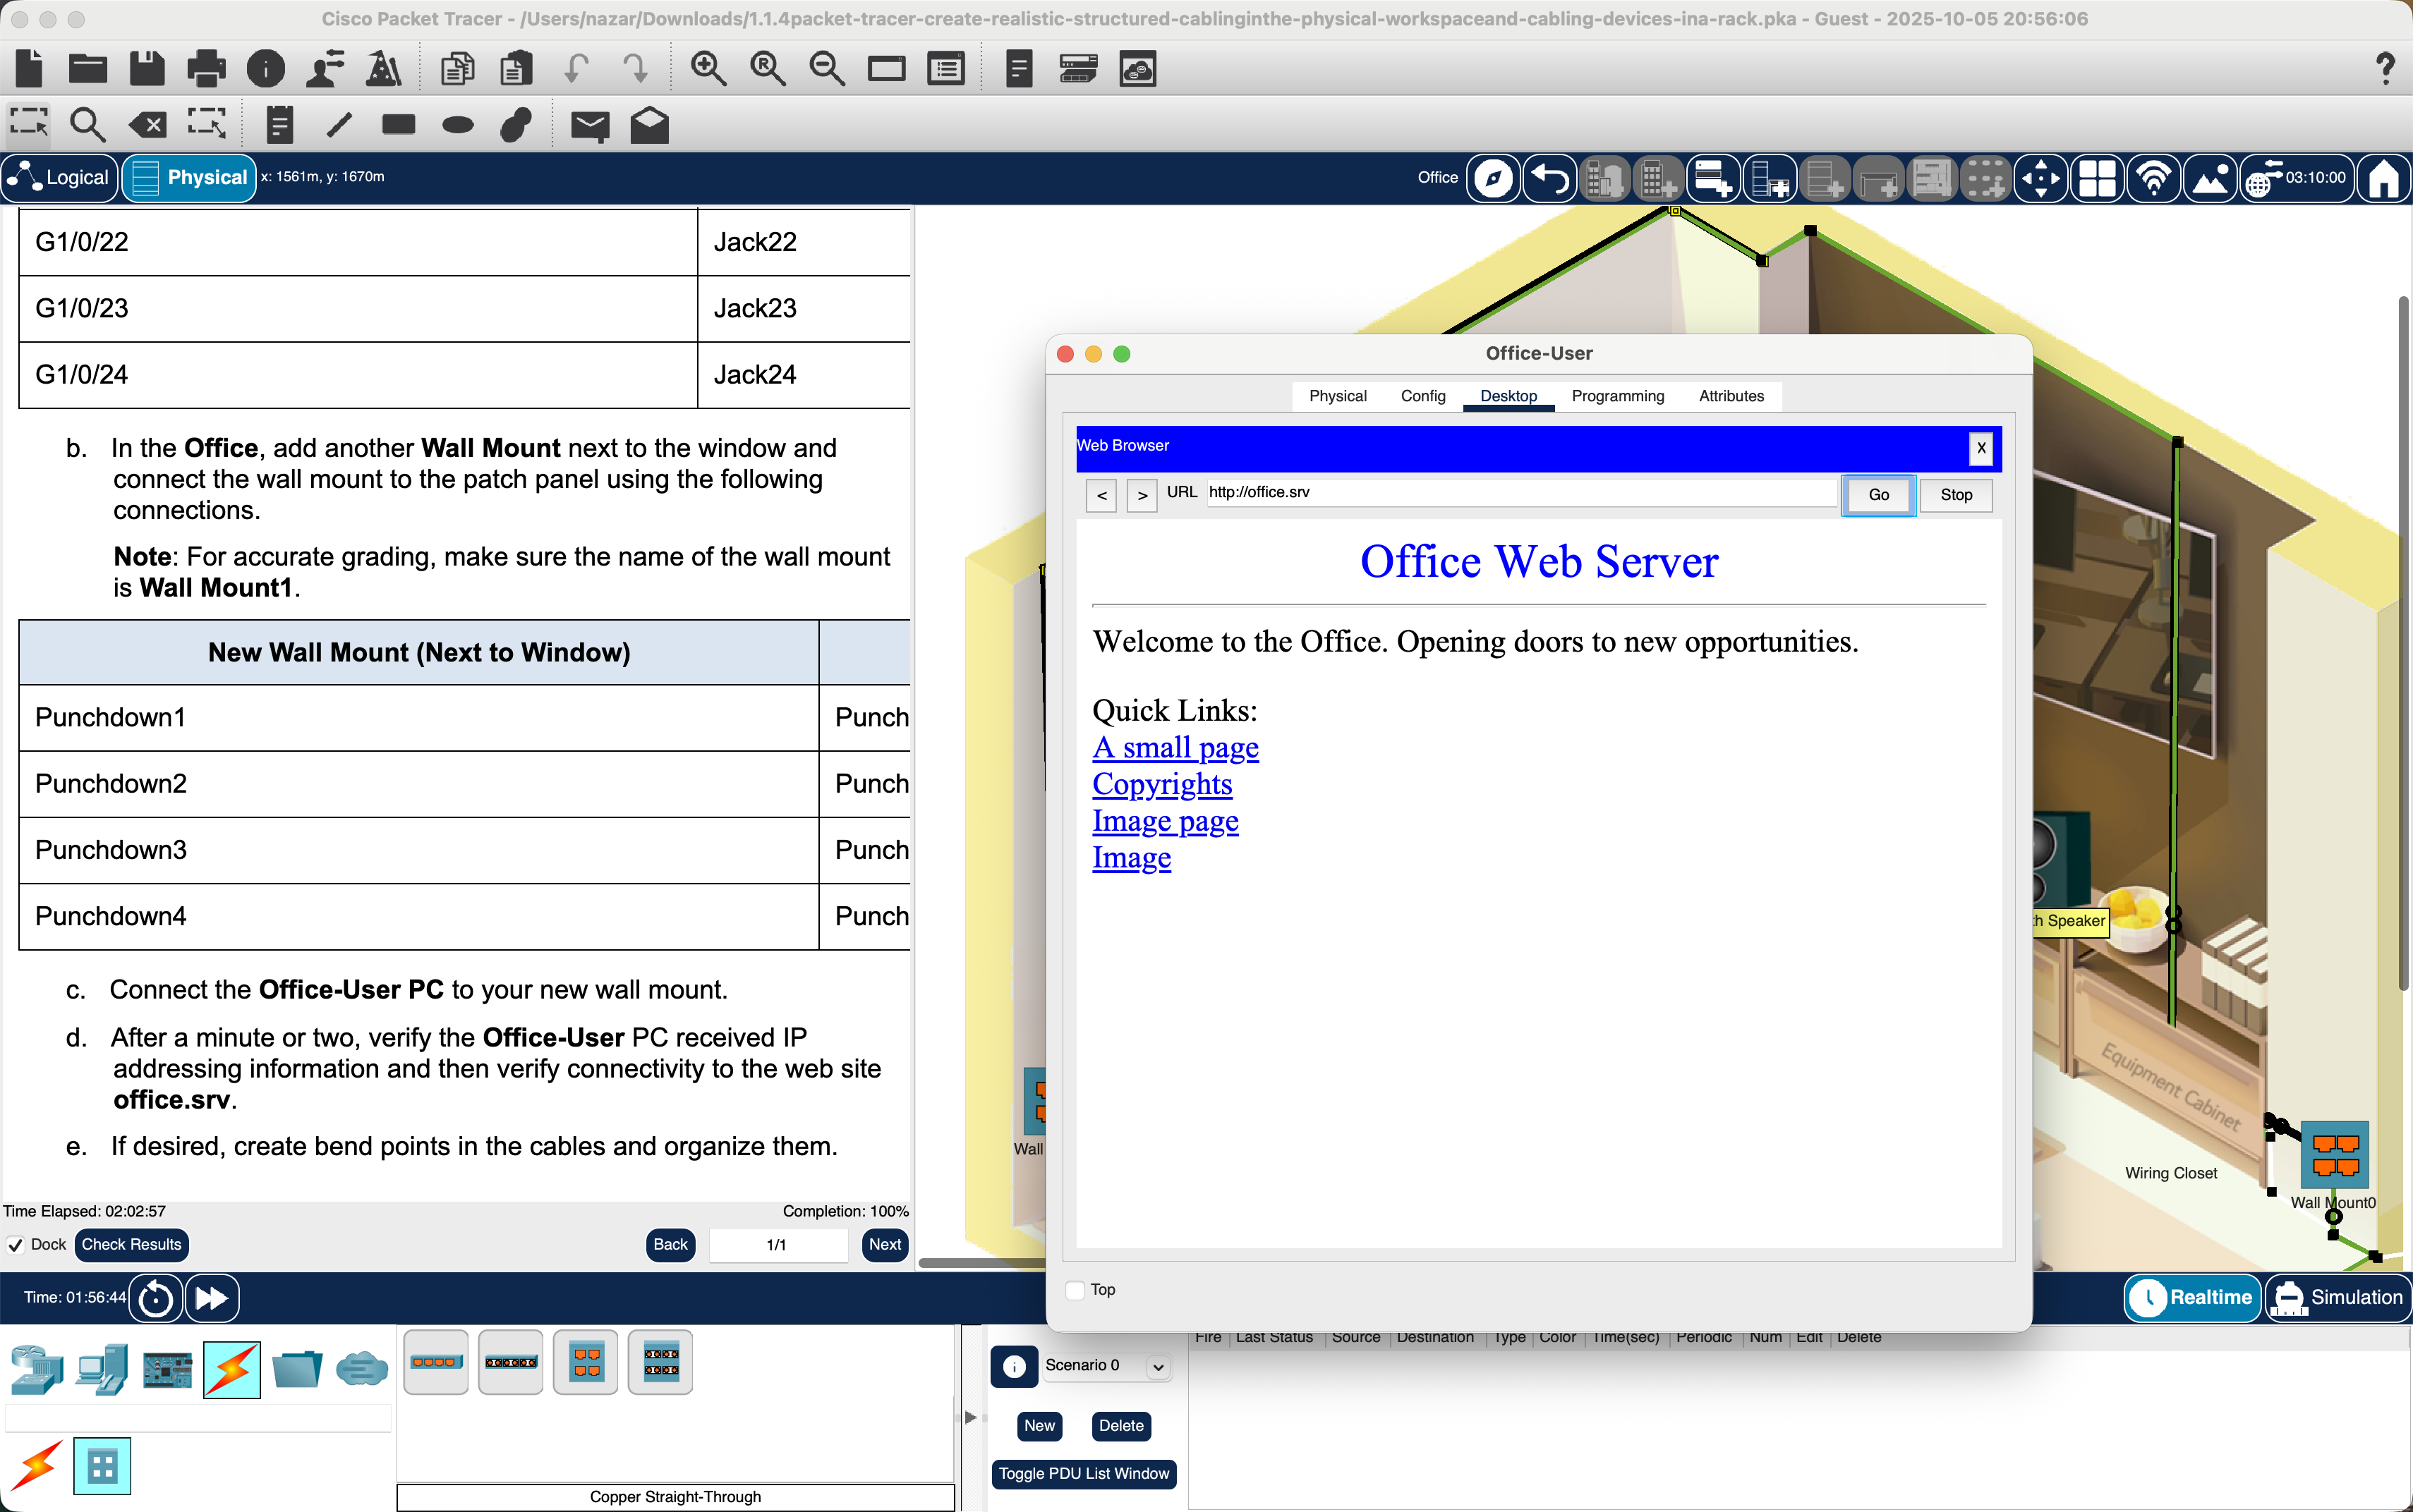The image size is (2413, 1512).
Task: Select the Draw Rectangle tool
Action: 398,124
